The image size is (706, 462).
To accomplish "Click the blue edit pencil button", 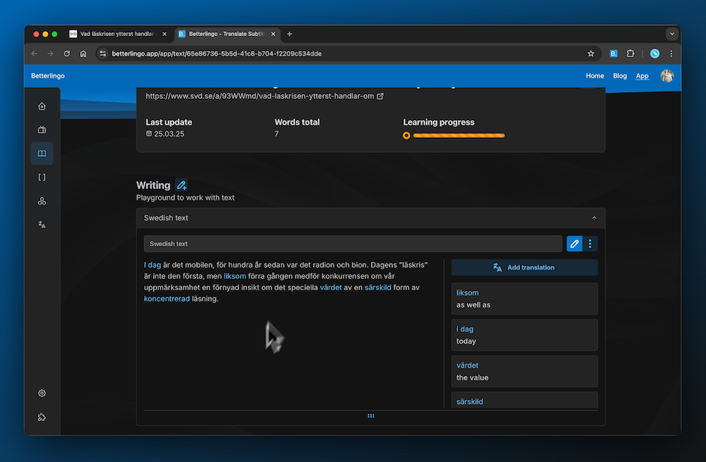I will [574, 244].
